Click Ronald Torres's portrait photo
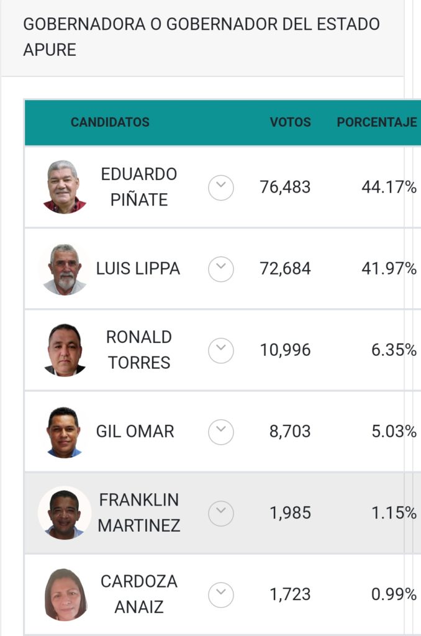421x636 pixels. (65, 350)
